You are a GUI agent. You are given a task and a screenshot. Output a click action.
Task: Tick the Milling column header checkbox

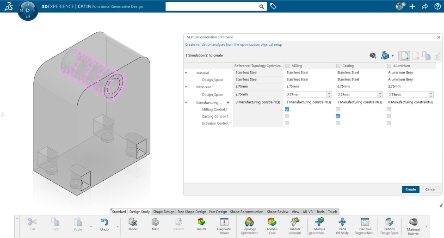click(x=287, y=66)
